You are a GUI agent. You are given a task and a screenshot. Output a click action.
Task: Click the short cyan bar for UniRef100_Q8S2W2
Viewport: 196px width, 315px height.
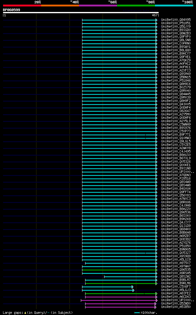(131, 277)
